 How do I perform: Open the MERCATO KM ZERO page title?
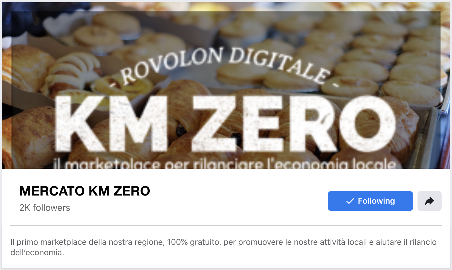[85, 191]
